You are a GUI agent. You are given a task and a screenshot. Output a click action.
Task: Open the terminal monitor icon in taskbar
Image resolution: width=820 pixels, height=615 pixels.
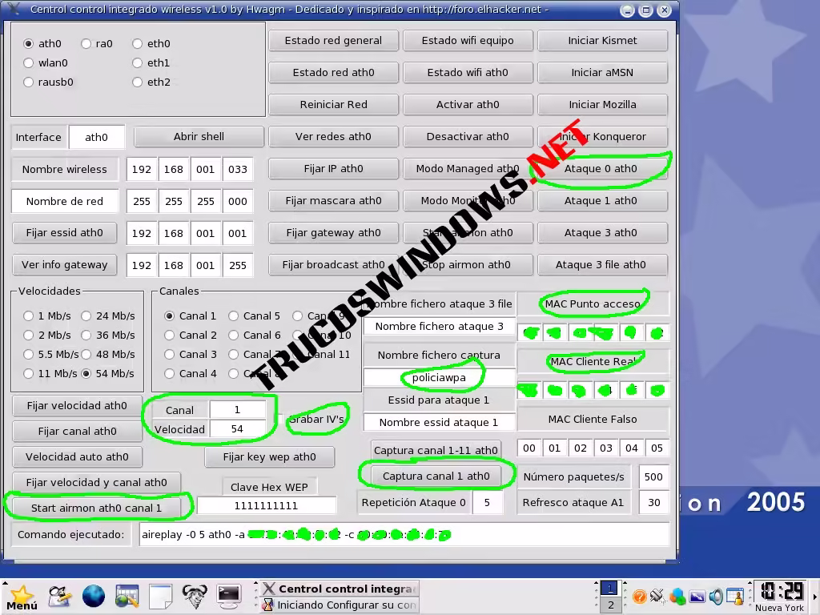tap(229, 596)
